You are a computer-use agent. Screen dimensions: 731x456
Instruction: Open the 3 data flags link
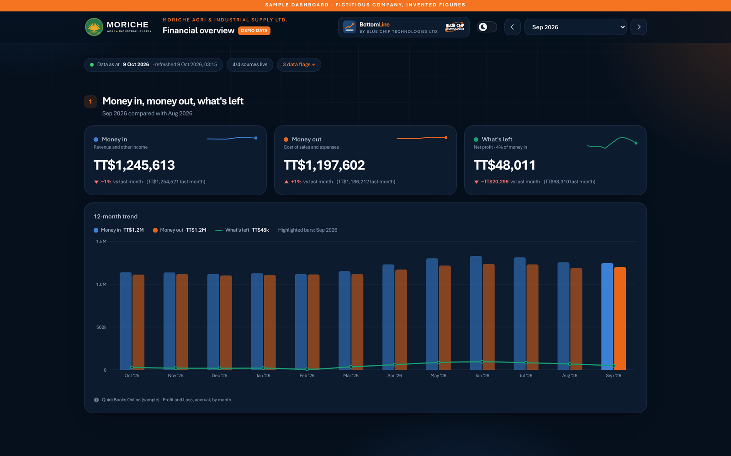click(x=299, y=65)
